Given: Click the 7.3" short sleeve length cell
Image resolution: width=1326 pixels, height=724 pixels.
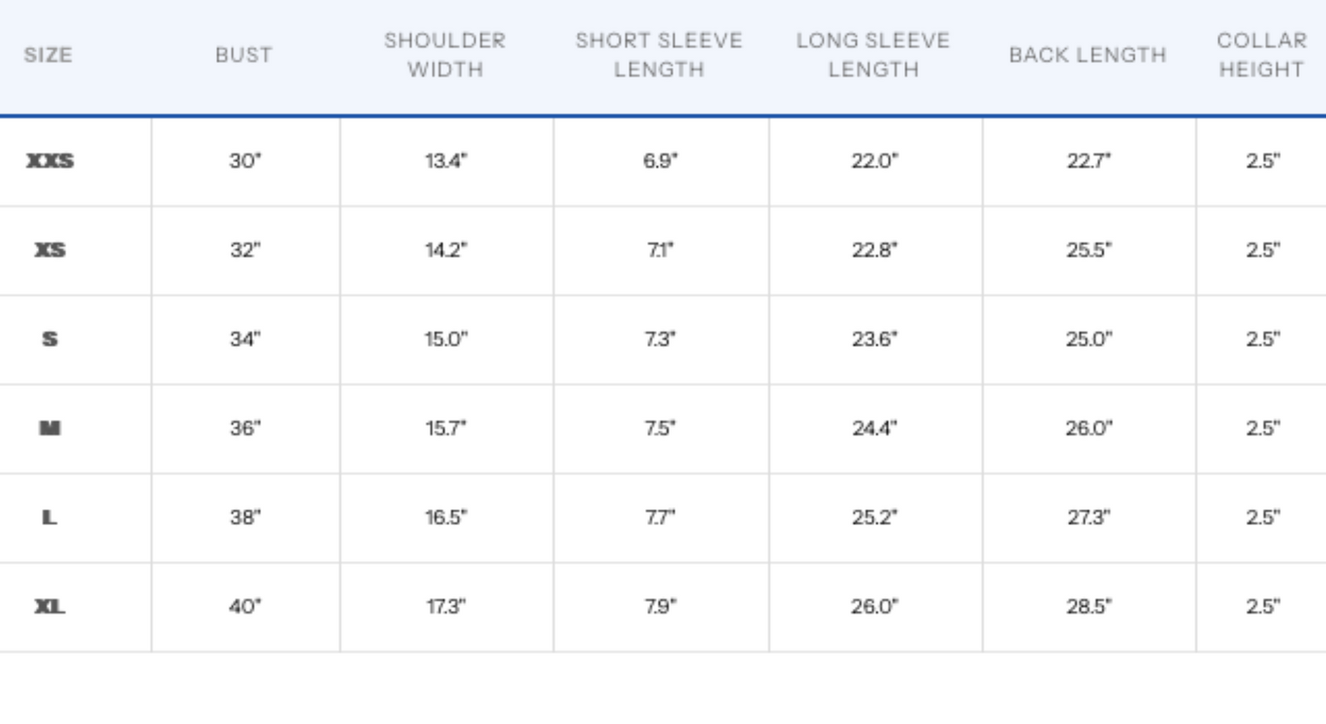Looking at the screenshot, I should coord(660,339).
